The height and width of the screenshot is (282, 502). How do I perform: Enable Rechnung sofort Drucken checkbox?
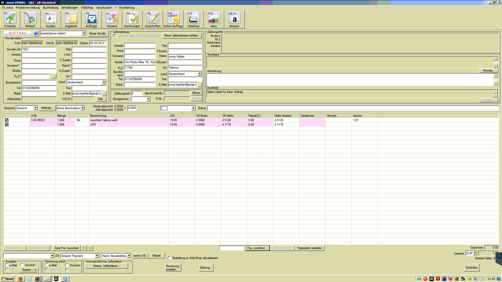[x=67, y=265]
